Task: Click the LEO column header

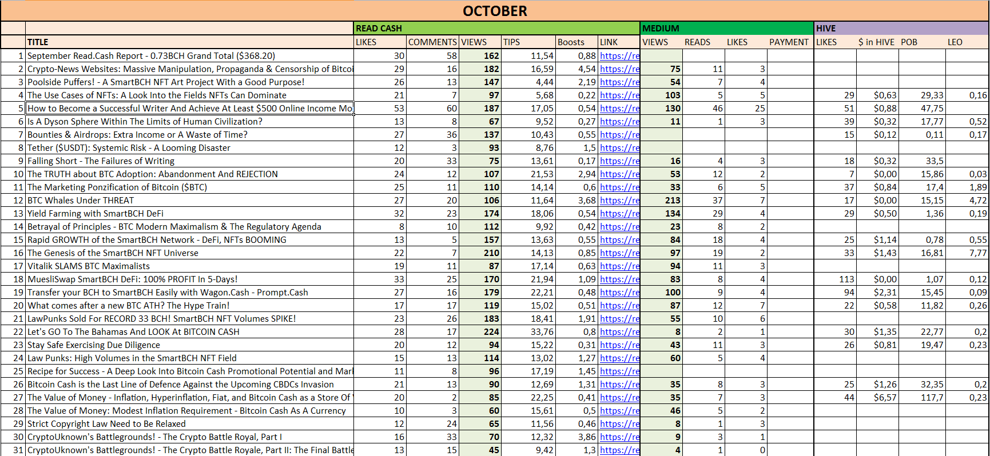Action: click(967, 42)
